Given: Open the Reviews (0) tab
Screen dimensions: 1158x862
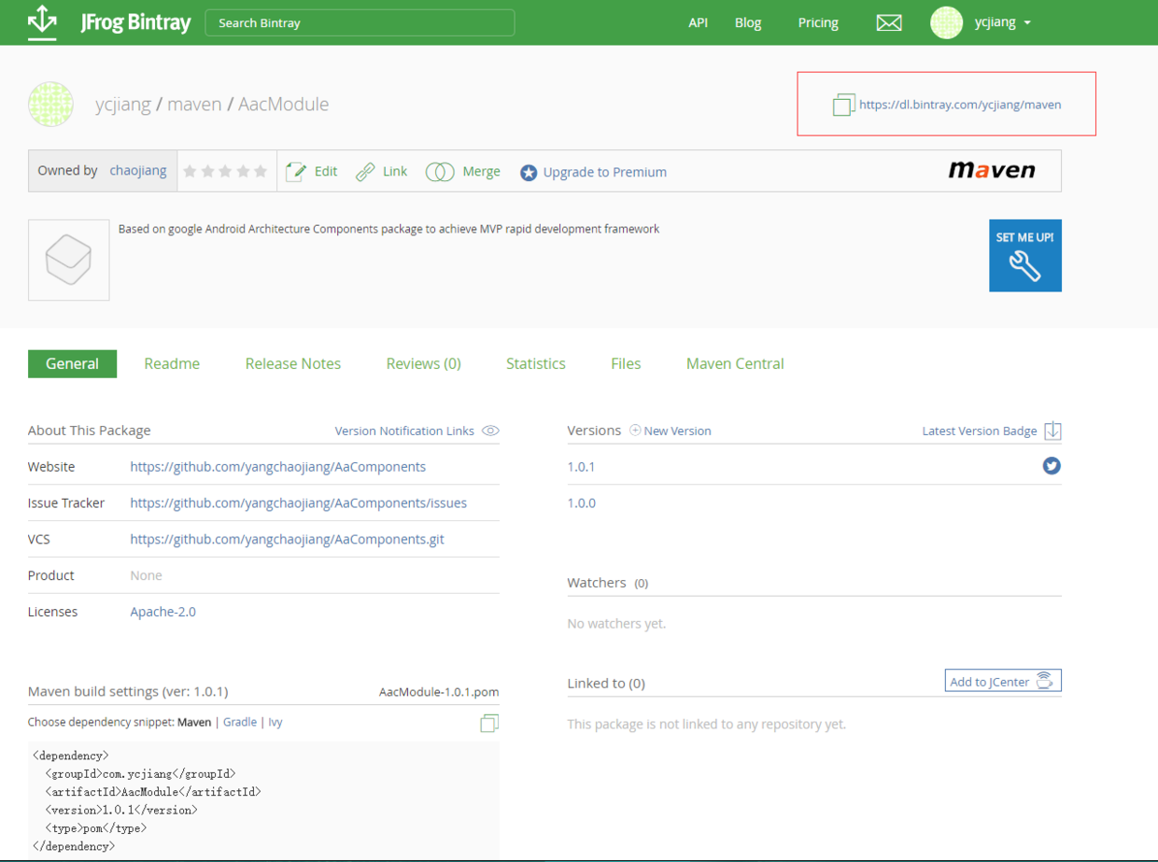Looking at the screenshot, I should [x=424, y=363].
